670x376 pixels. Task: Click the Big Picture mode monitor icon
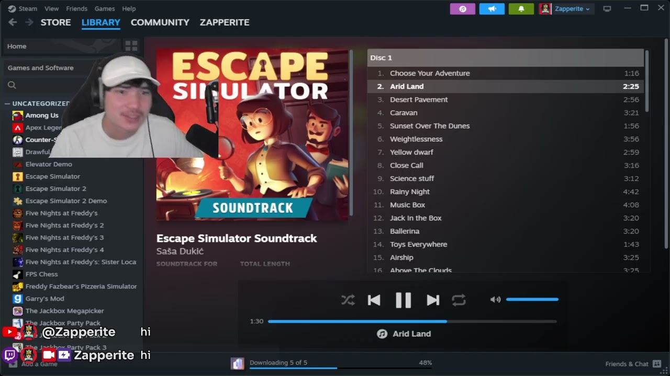(607, 9)
